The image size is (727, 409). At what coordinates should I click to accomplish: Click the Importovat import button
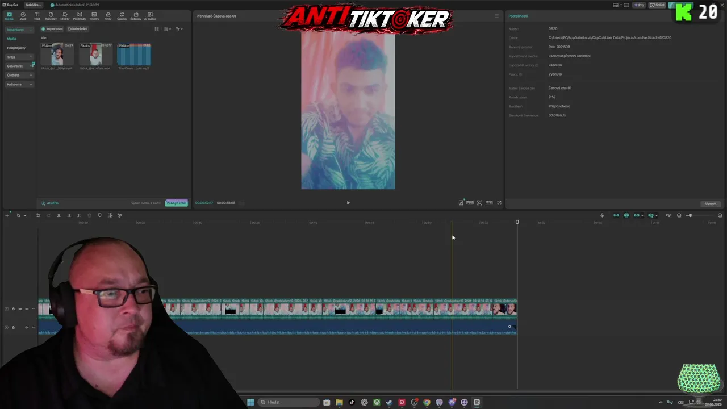point(52,29)
